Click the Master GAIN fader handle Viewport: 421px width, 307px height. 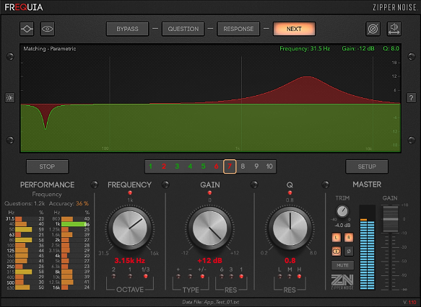[x=390, y=219]
